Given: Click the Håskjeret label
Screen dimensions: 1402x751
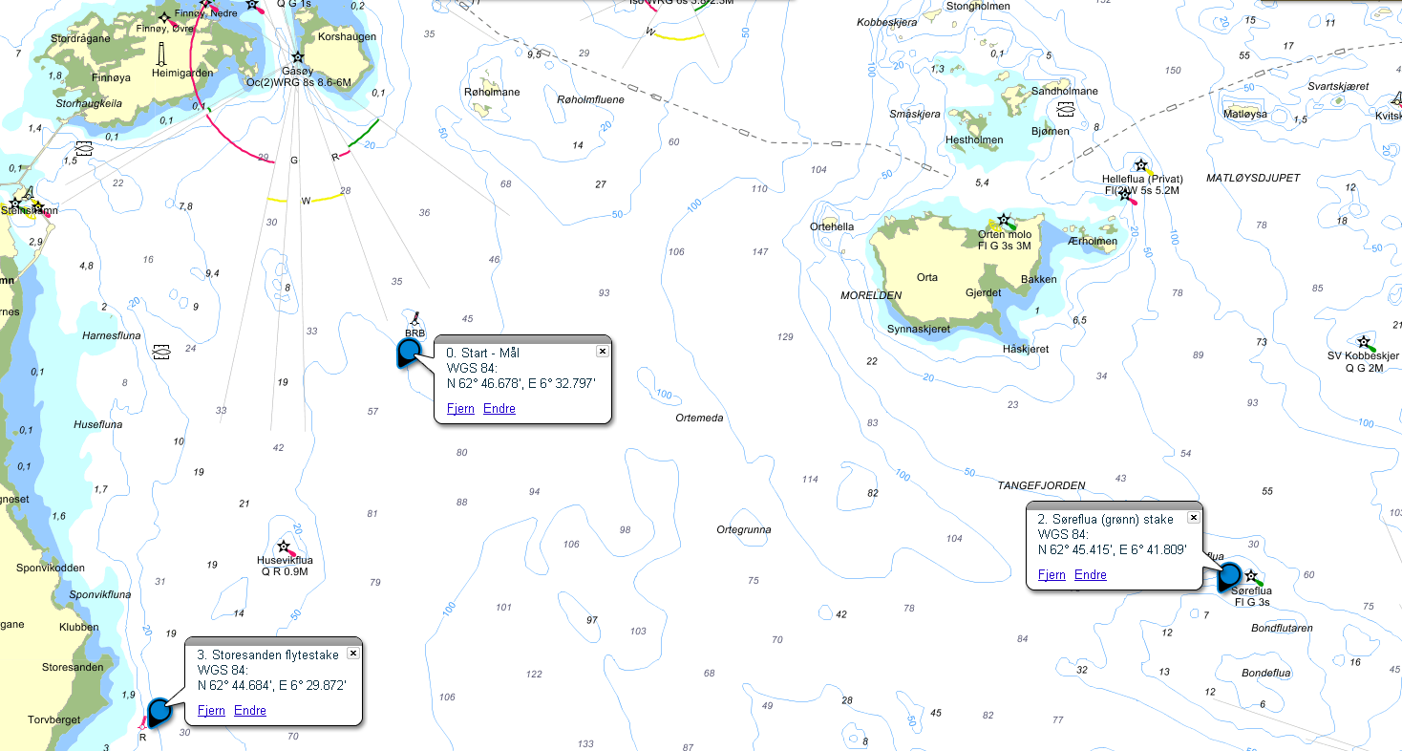Looking at the screenshot, I should pos(1026,349).
